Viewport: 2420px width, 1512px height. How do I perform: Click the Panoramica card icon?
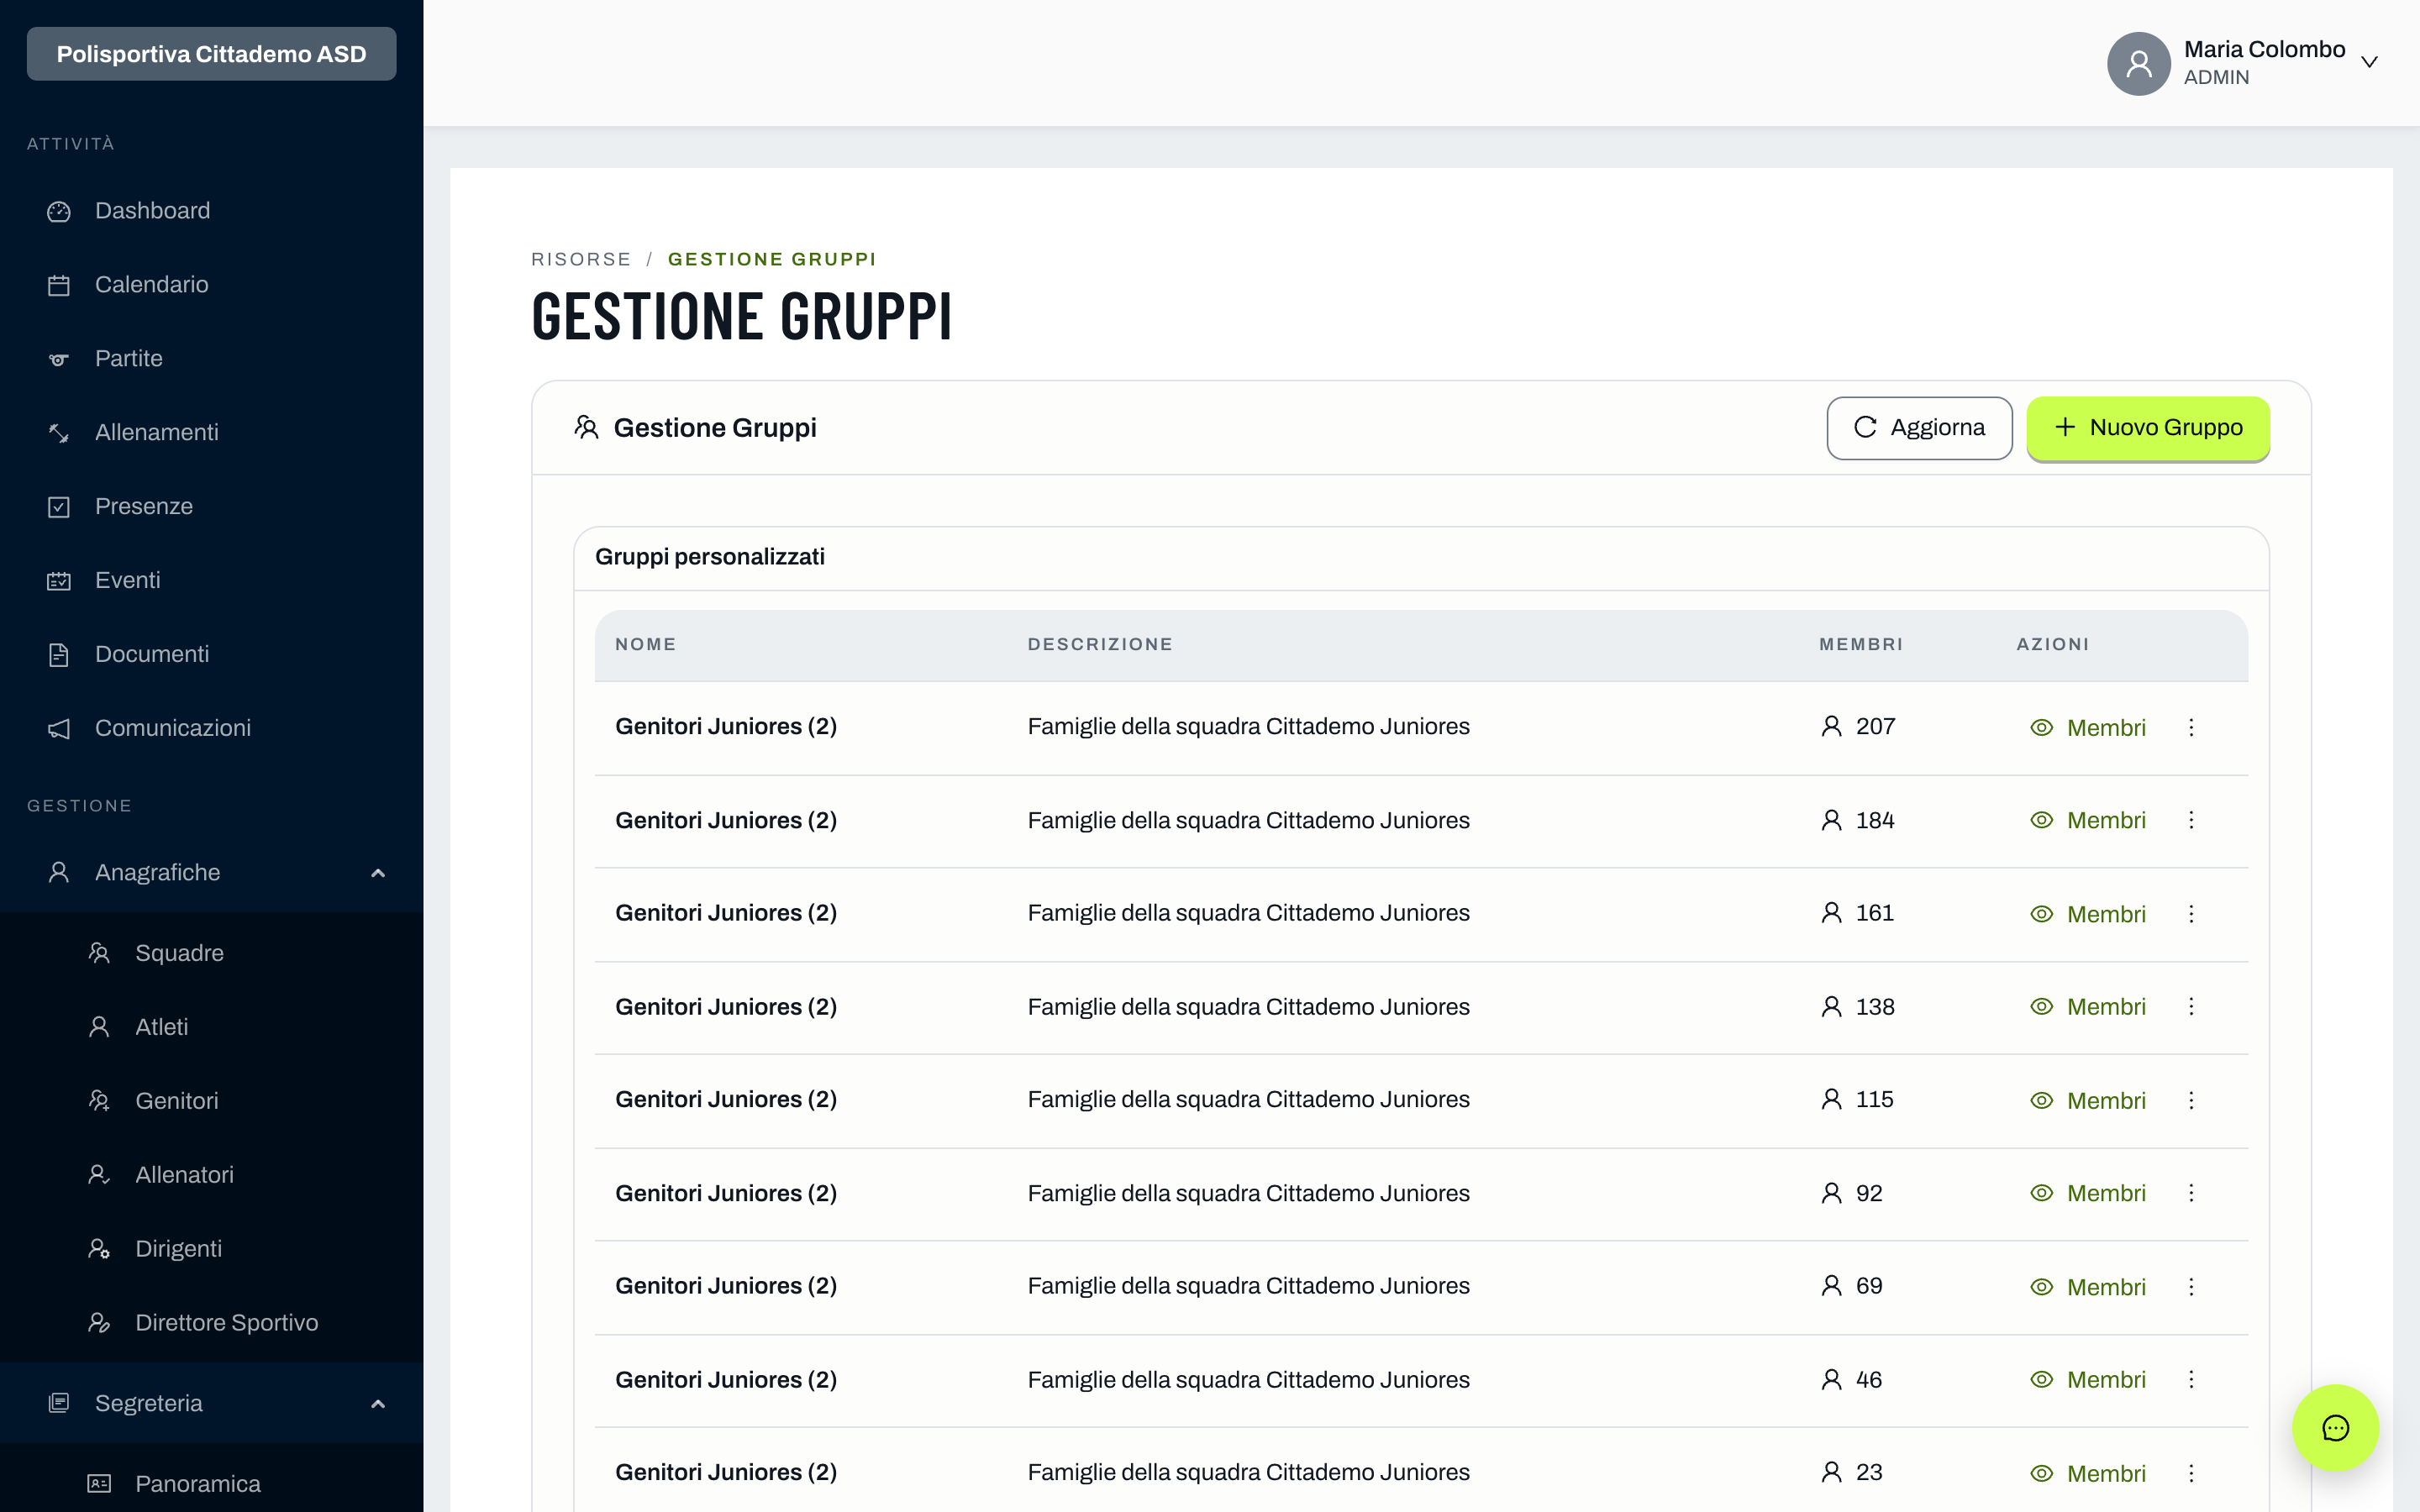[99, 1484]
